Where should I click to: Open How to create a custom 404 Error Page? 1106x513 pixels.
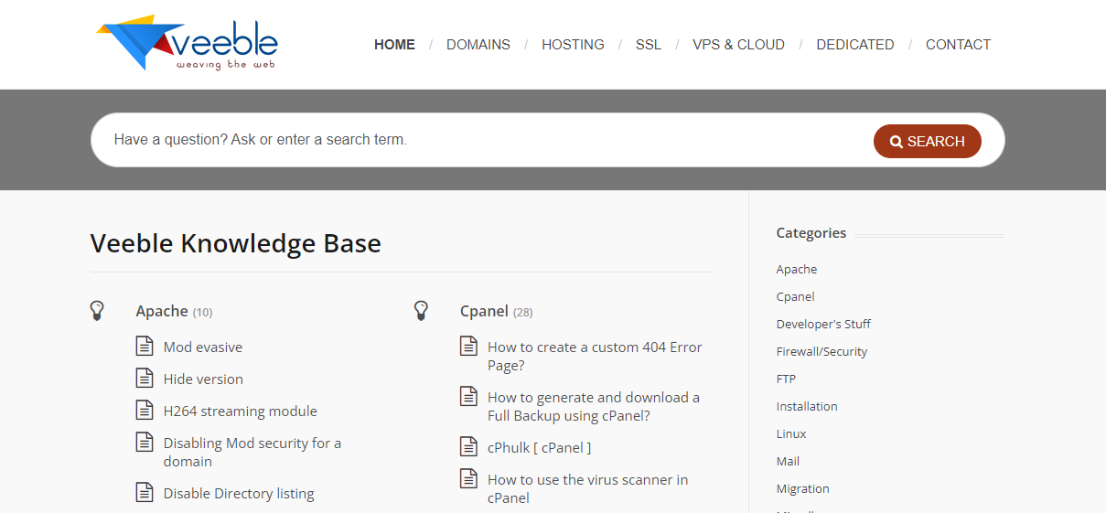tap(595, 357)
